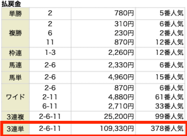This screenshot has height=136, width=187.
Task: Select the 2,260円 payout amount
Action: (x=121, y=53)
